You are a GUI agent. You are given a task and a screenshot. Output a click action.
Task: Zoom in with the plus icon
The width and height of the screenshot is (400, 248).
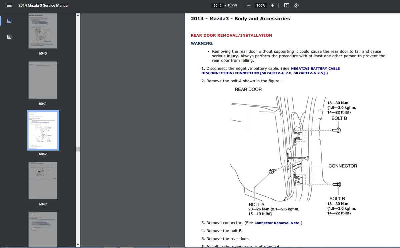[x=272, y=5]
